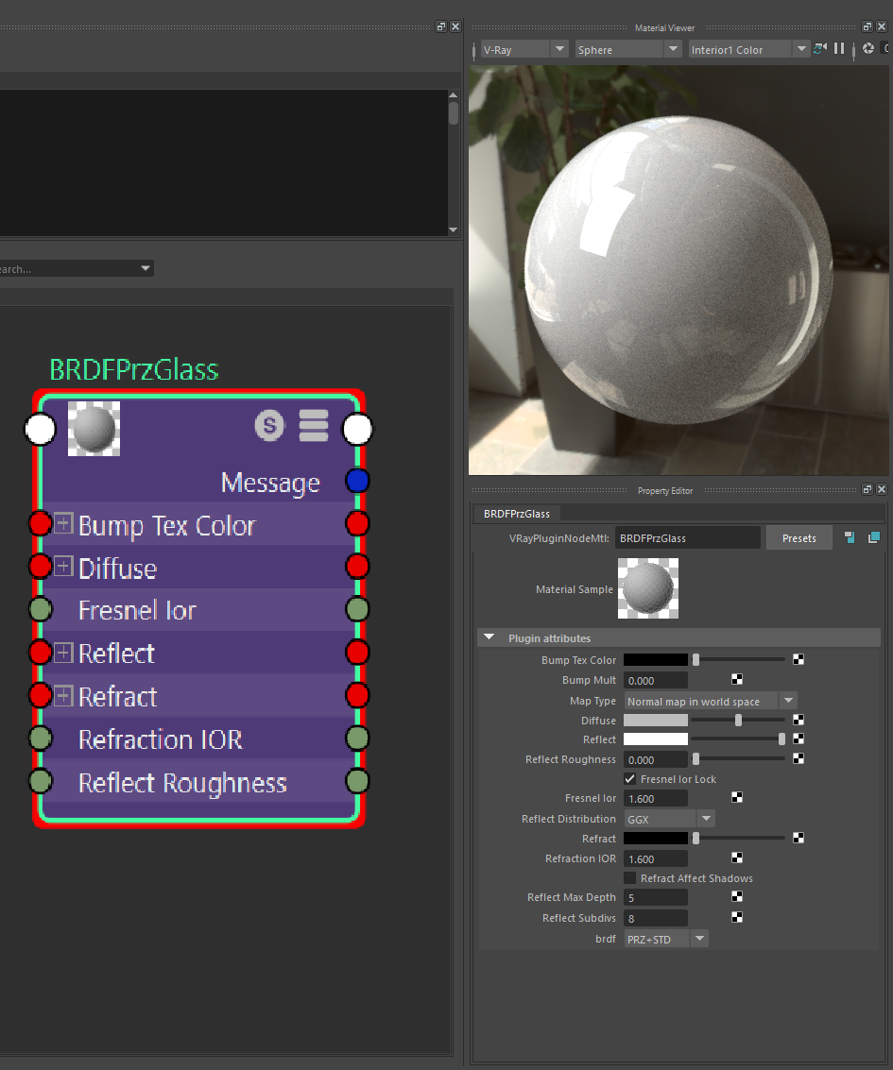Click the map button for Reflect Roughness

click(799, 759)
